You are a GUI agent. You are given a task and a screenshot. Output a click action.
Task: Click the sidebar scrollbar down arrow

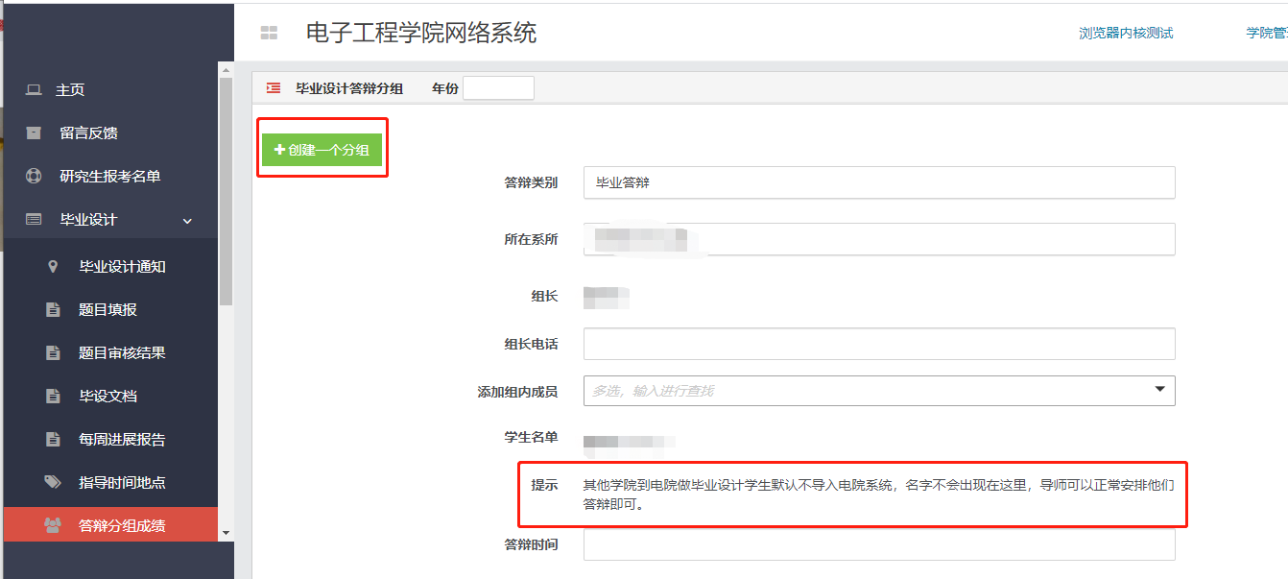226,532
